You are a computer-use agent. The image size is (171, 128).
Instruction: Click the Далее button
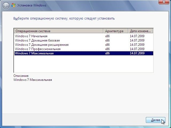point(155,120)
